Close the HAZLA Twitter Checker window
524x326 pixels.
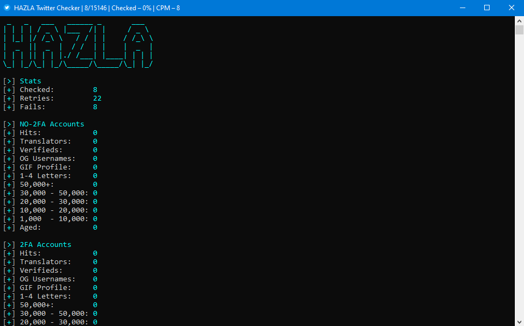512,8
